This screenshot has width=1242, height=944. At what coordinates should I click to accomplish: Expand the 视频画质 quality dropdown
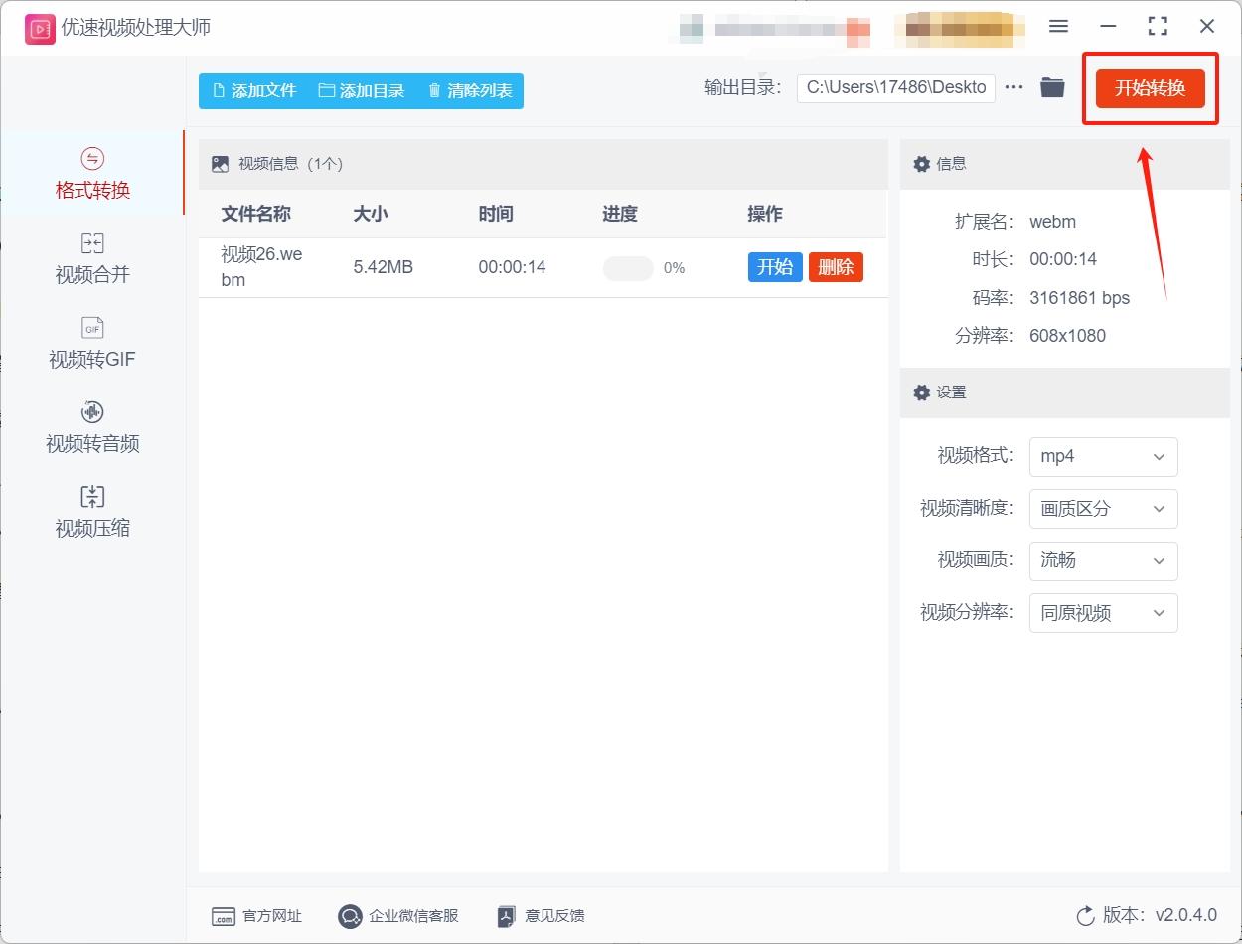pyautogui.click(x=1103, y=561)
